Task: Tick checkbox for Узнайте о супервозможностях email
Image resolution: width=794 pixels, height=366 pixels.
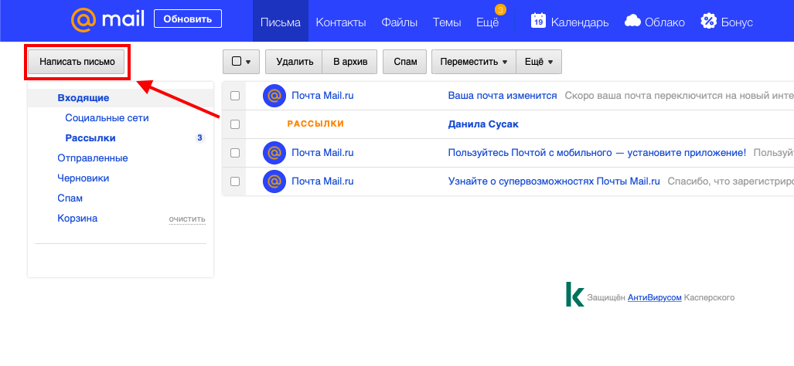Action: 235,181
